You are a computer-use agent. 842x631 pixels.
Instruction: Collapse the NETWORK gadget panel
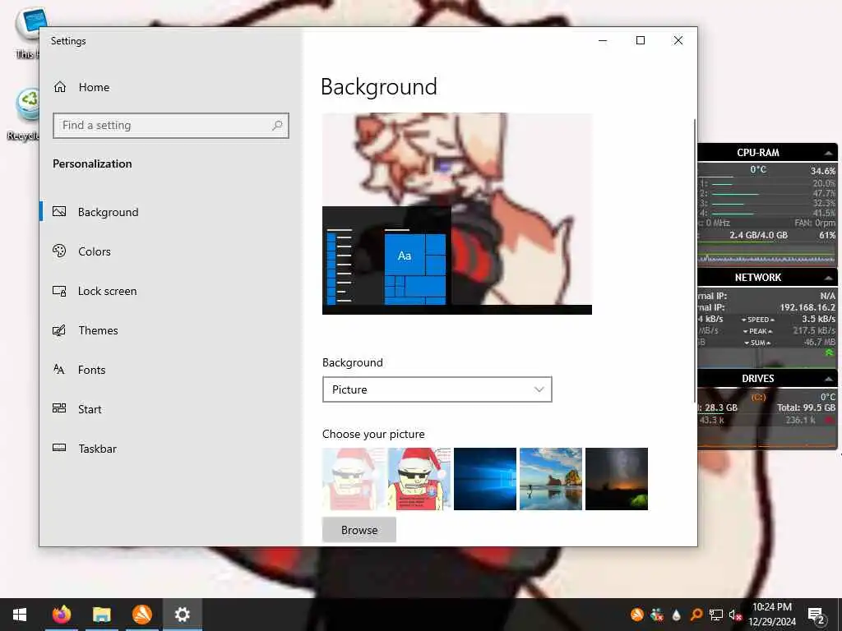pos(829,278)
